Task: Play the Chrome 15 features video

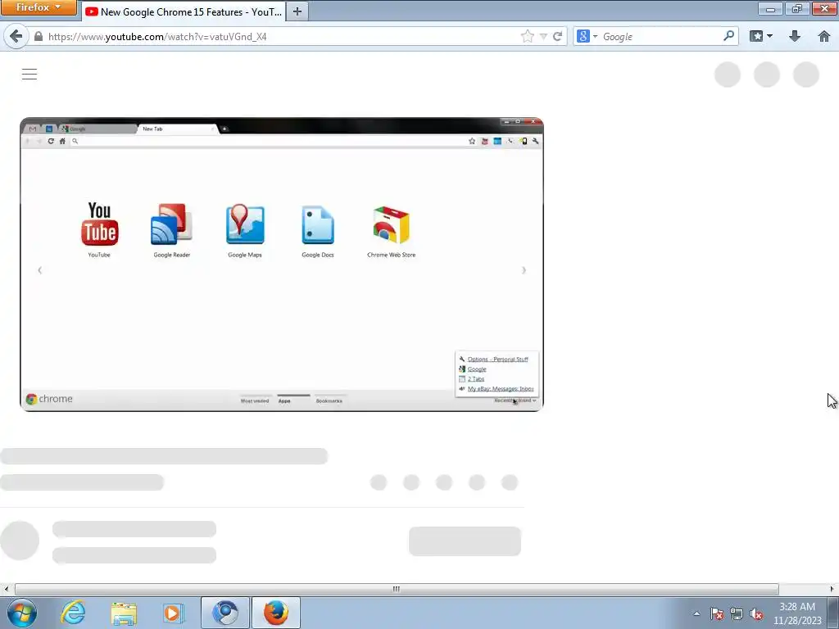Action: (282, 265)
